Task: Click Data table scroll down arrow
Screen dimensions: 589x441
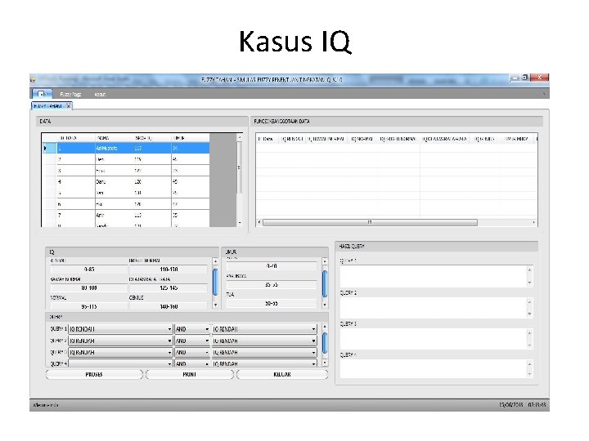Action: (240, 223)
